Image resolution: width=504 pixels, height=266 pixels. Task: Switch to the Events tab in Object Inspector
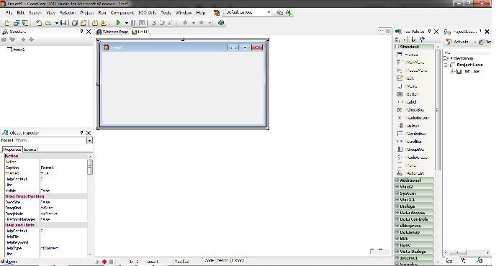31,150
